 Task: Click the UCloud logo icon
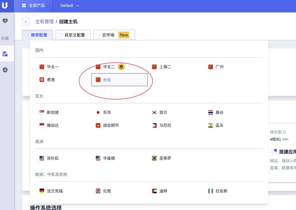point(5,5)
